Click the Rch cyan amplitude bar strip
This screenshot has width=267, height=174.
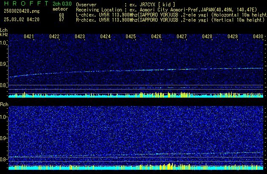[136, 167]
